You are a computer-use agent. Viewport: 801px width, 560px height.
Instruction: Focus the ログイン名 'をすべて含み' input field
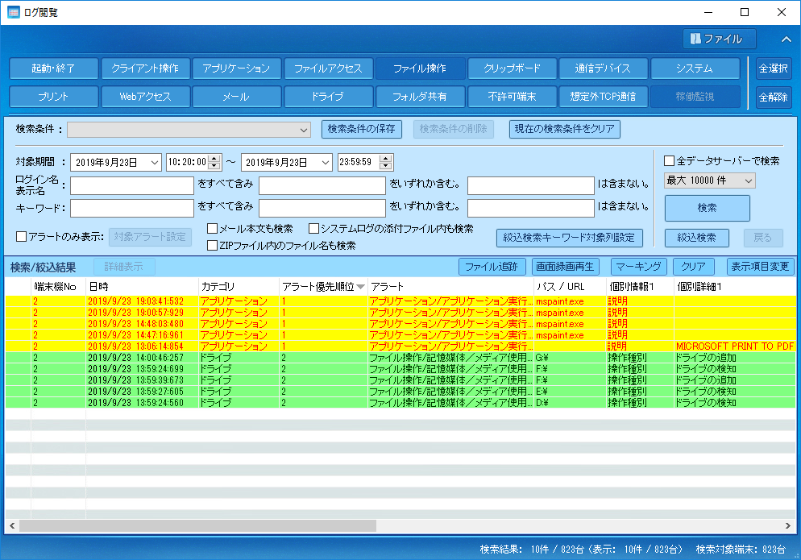point(132,185)
